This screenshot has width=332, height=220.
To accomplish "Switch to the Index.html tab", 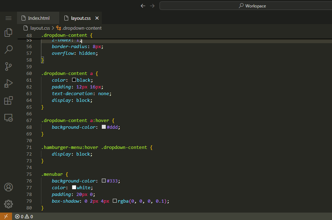I will point(39,18).
